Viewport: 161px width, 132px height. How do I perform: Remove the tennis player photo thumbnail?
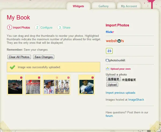click(x=93, y=78)
